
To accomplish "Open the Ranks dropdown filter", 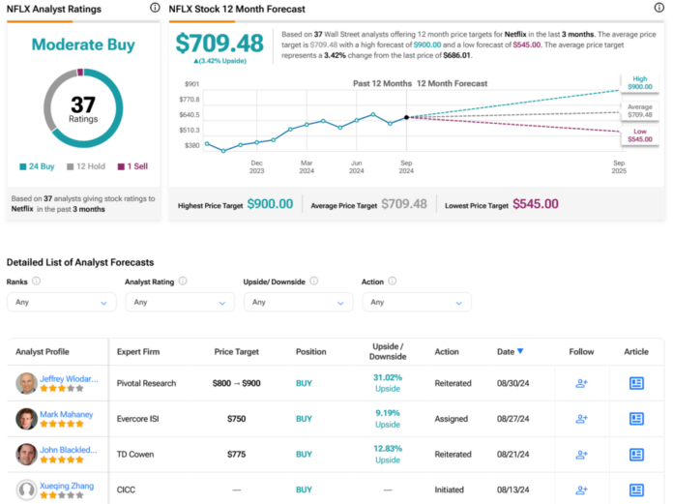I will click(61, 302).
